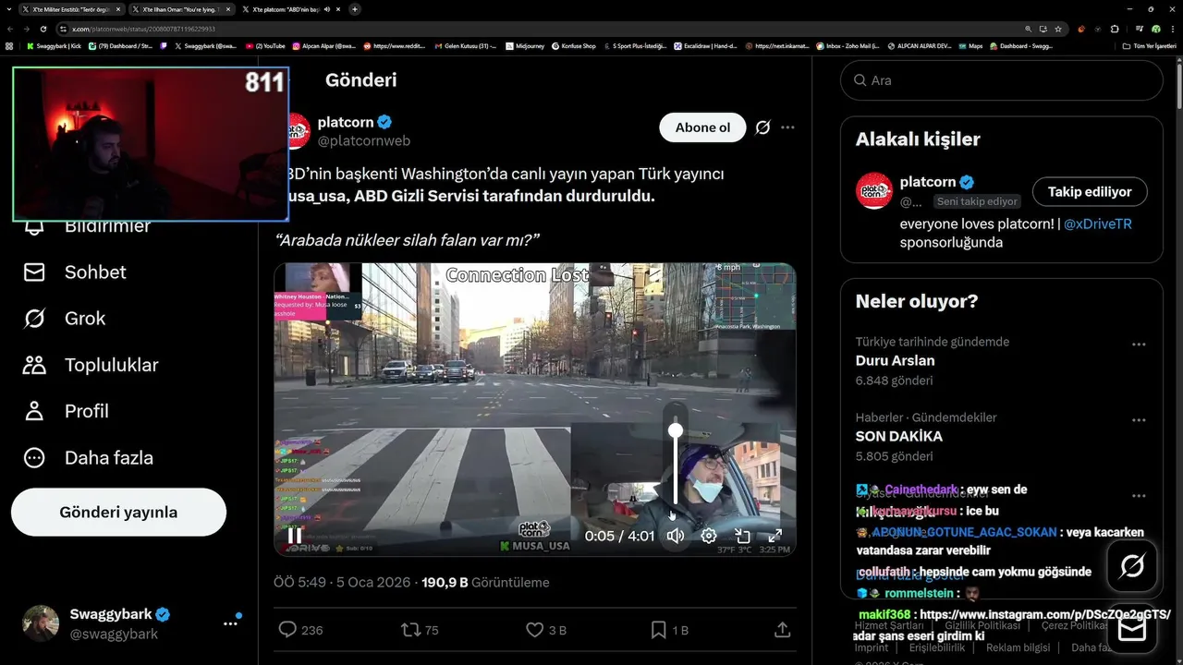
Task: Open the @xDriveTR mention link
Action: 1097,224
